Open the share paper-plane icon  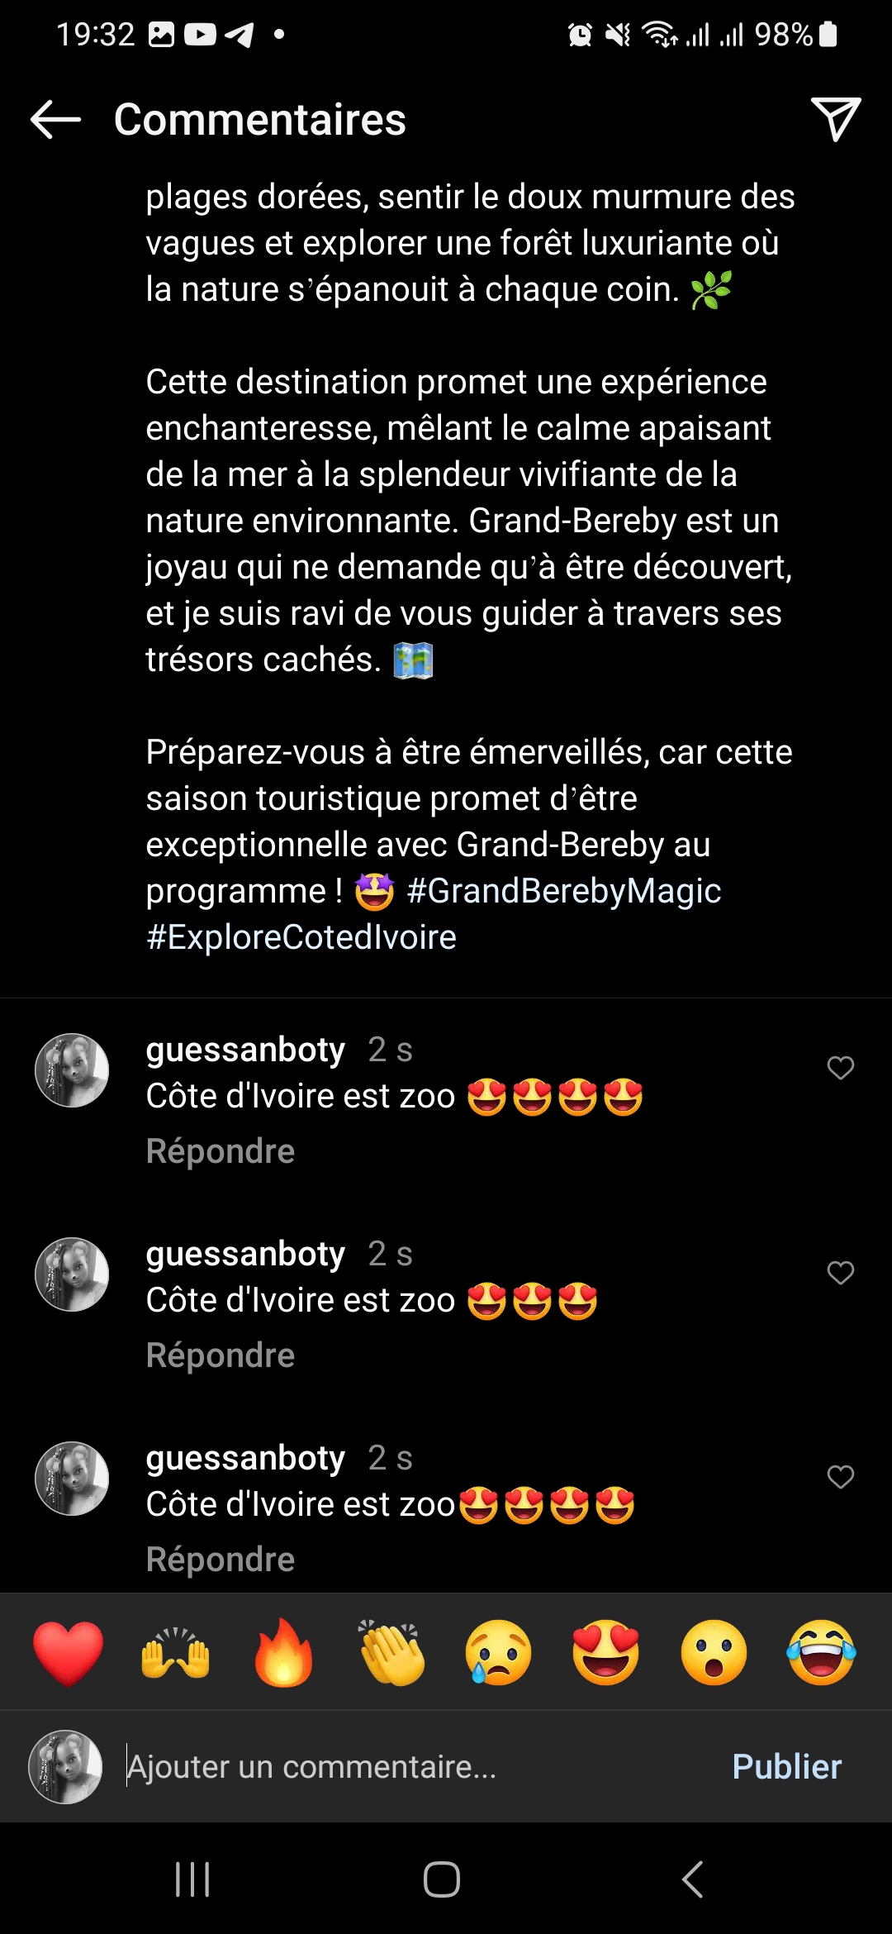click(836, 120)
